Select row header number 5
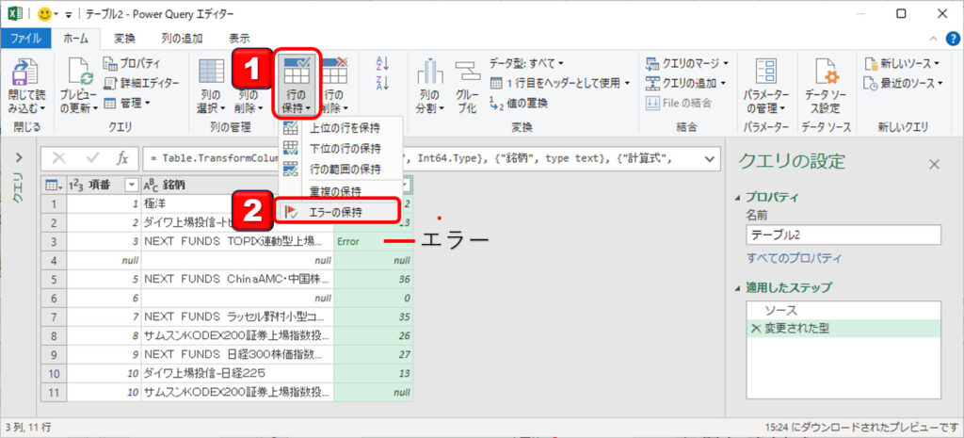964x438 pixels. [x=54, y=279]
